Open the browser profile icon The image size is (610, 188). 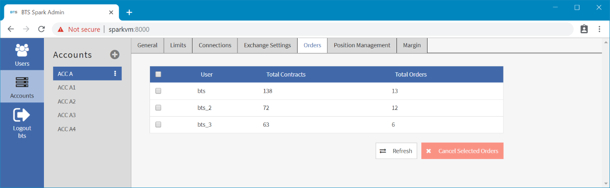click(584, 29)
